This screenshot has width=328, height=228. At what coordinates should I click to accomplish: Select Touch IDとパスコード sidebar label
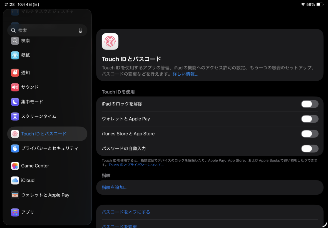(44, 134)
